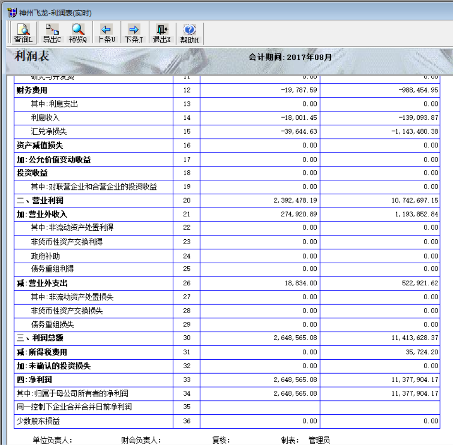Select the 少数股东损益 row label

click(x=38, y=421)
